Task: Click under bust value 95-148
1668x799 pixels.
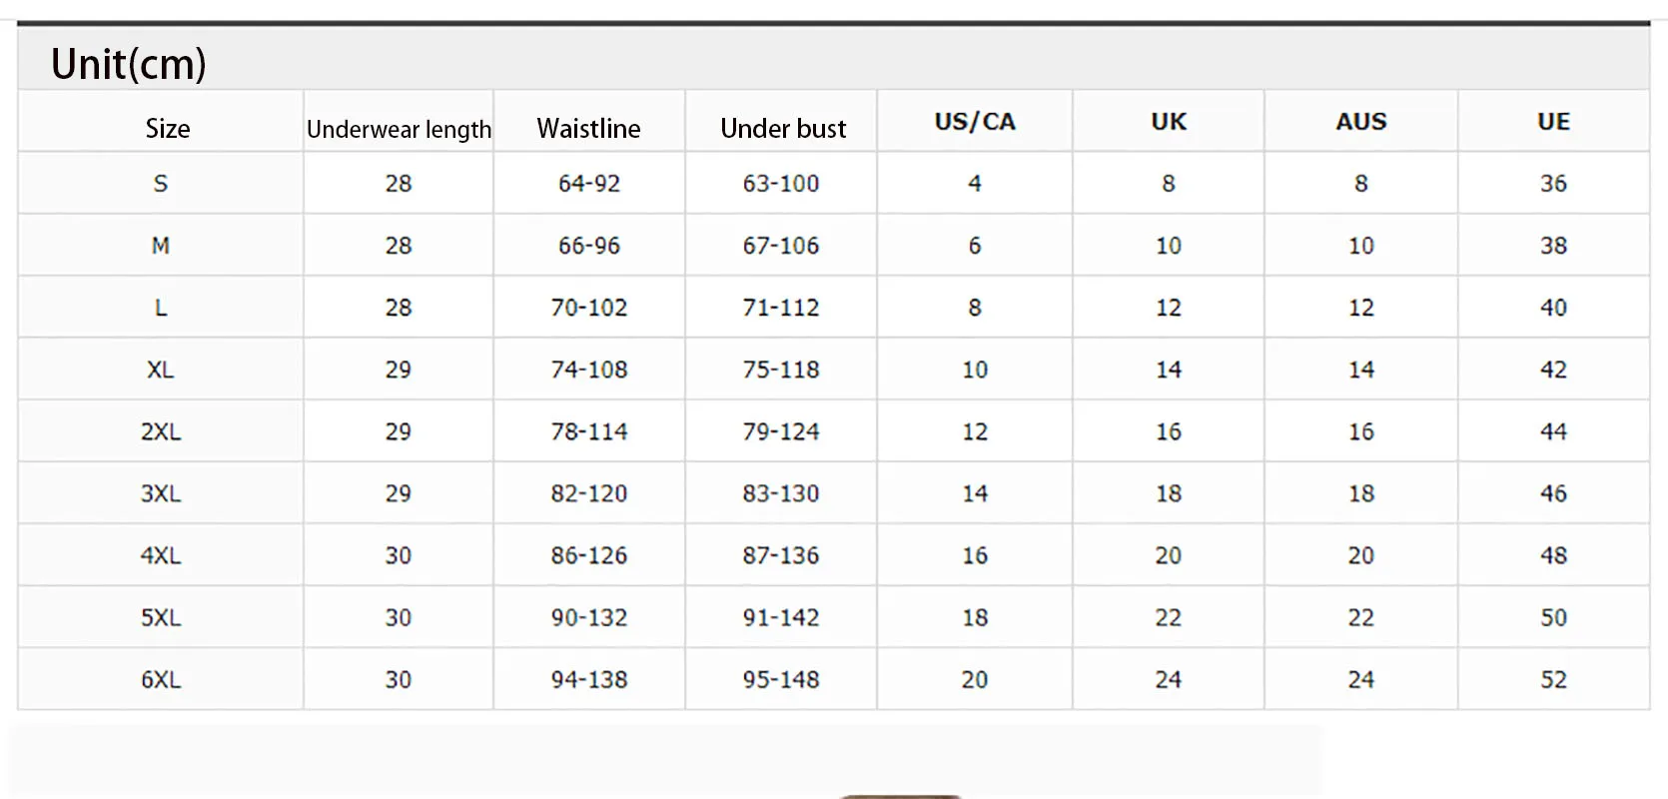Action: [781, 680]
